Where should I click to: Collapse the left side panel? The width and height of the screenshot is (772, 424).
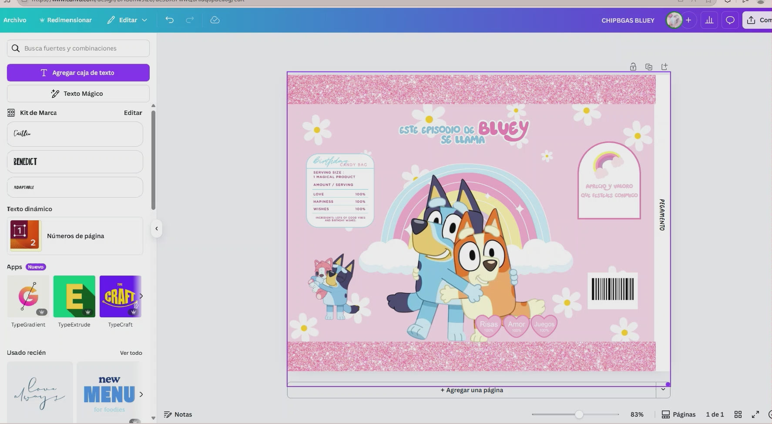(156, 229)
